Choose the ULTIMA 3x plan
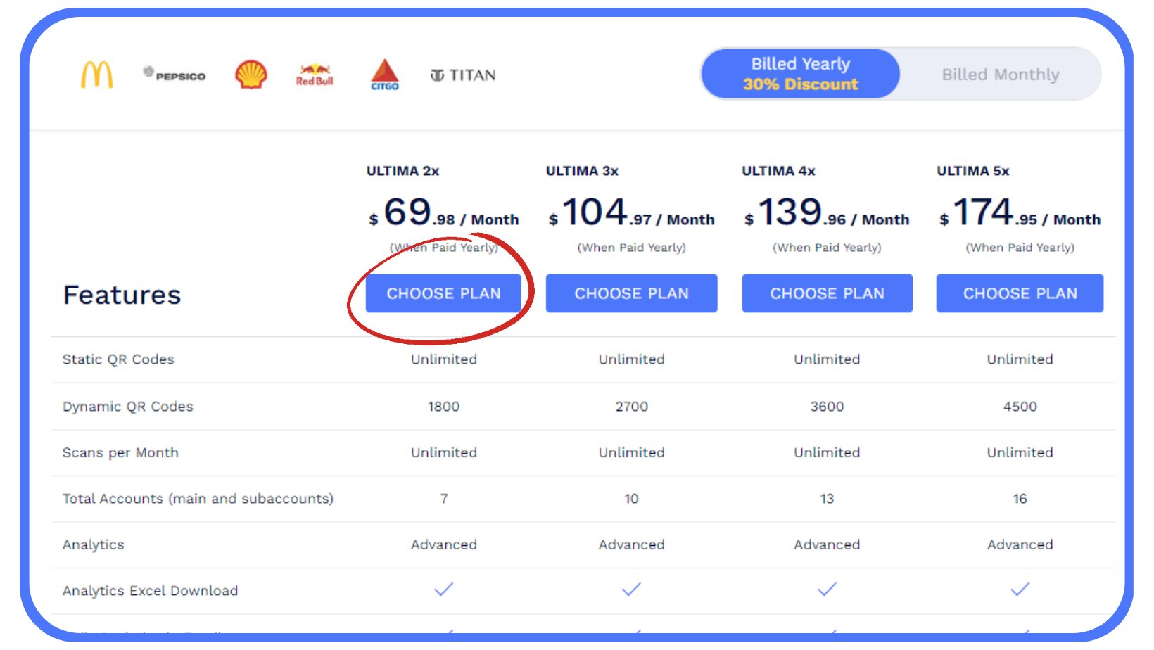Viewport: 1154px width, 650px height. (x=631, y=293)
